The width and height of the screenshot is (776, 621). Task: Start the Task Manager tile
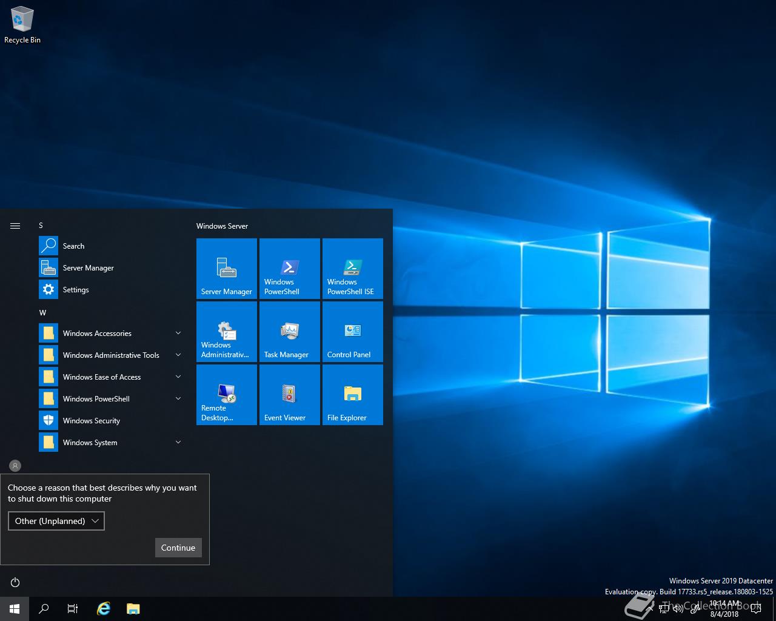coord(290,332)
